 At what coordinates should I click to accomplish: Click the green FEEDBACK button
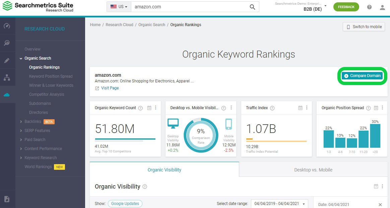pos(346,7)
